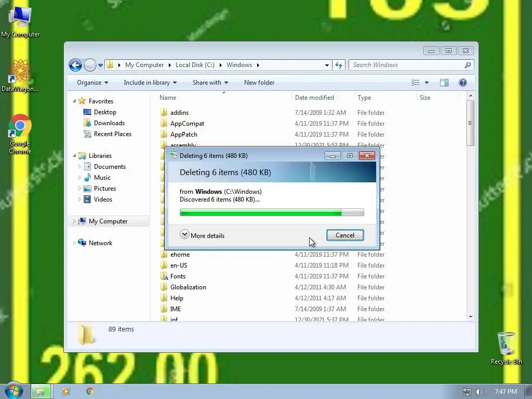Click the scroll down arrow of file list
Screen dimensions: 532x399
470,316
